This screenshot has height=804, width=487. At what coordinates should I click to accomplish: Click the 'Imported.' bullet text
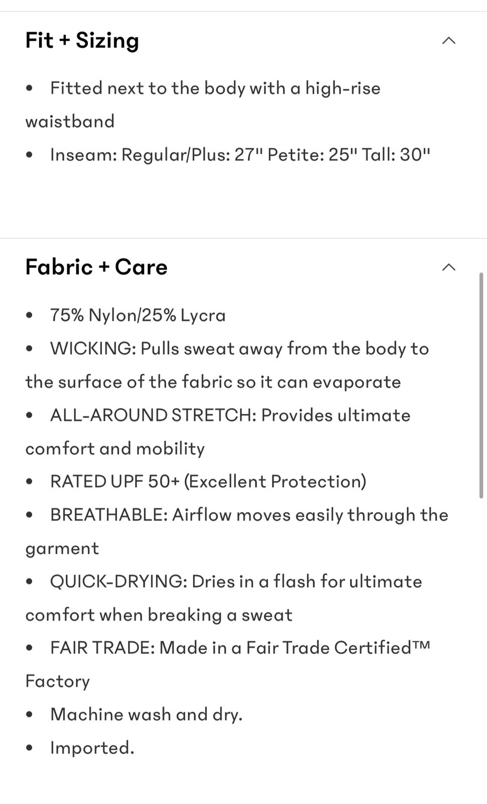coord(92,748)
